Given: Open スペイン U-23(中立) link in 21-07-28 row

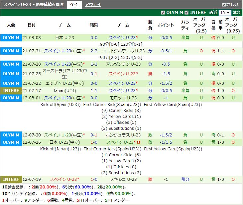Looking at the screenshot, I should [63, 64].
